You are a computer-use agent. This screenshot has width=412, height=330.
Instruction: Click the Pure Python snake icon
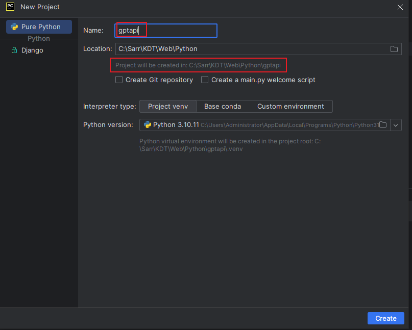click(14, 27)
